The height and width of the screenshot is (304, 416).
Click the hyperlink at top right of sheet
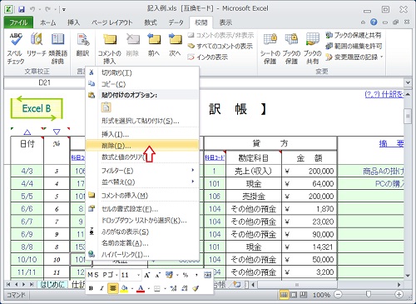(x=384, y=95)
